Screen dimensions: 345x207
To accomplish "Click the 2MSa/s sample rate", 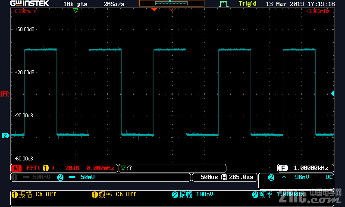I will (x=114, y=4).
